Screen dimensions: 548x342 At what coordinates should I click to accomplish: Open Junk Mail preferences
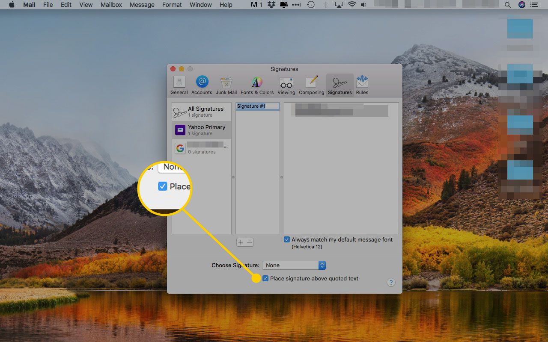226,85
